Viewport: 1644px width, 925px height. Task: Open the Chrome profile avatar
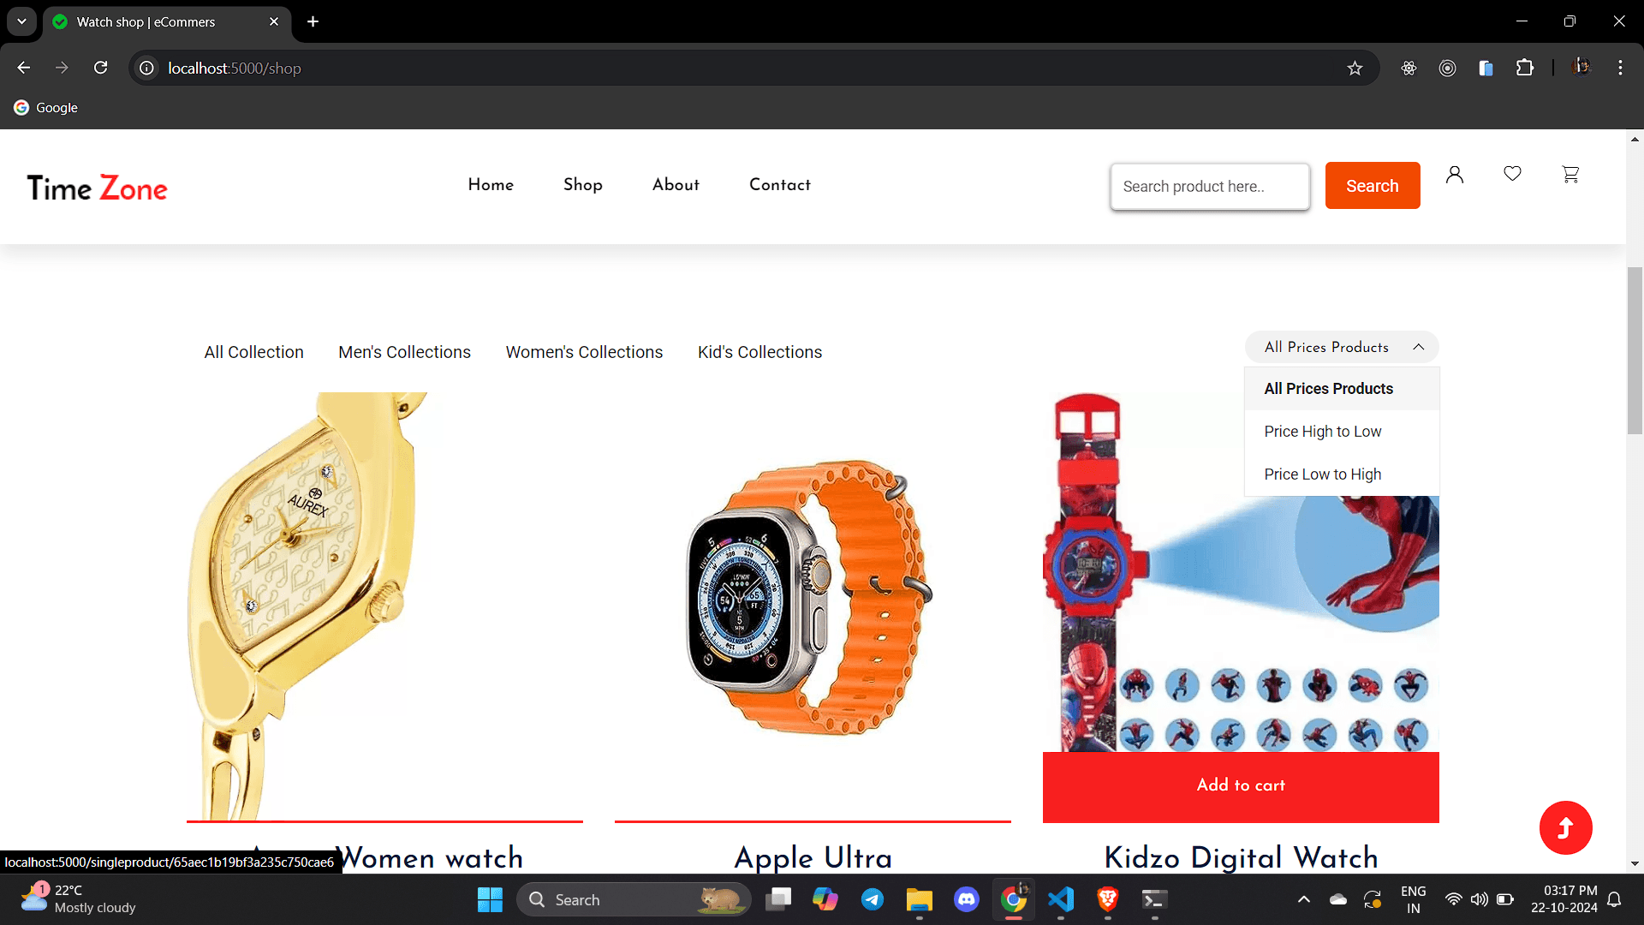(1581, 68)
